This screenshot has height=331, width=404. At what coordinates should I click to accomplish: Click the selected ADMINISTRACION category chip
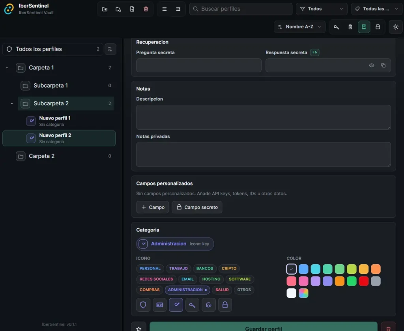pyautogui.click(x=187, y=290)
